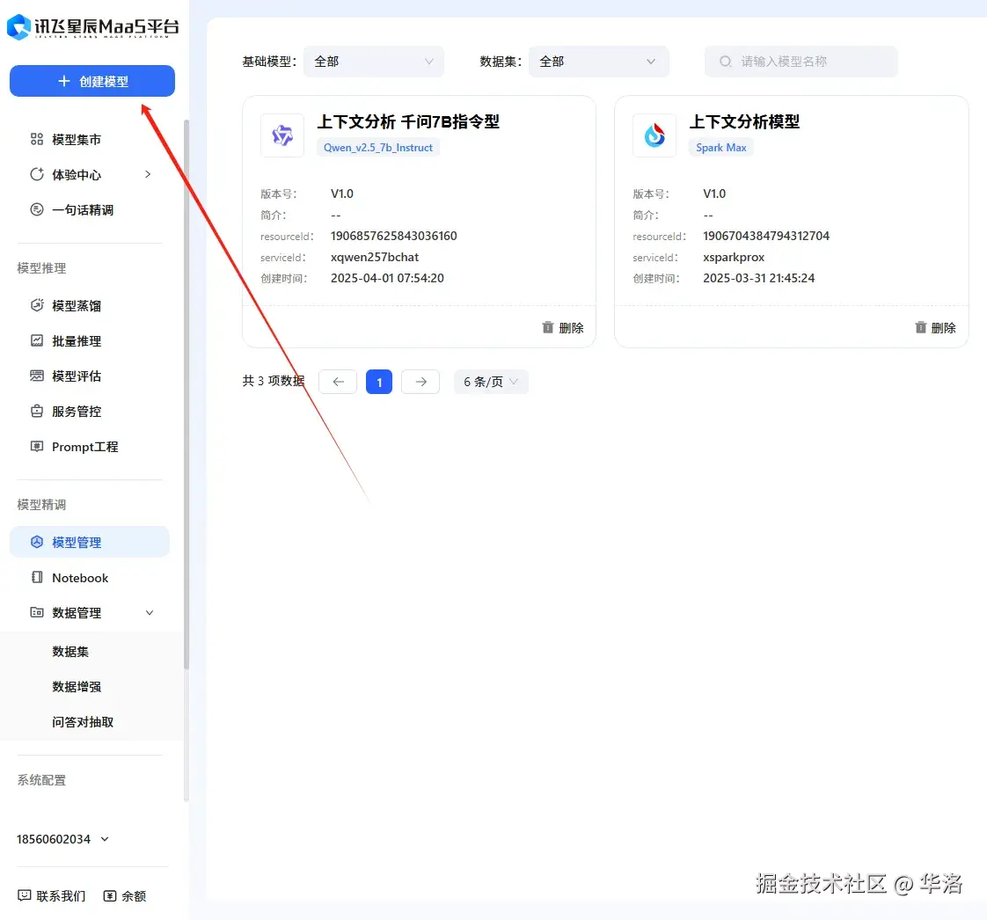Viewport: 987px width, 920px height.
Task: Click the 一句话精调 icon
Action: pos(37,209)
